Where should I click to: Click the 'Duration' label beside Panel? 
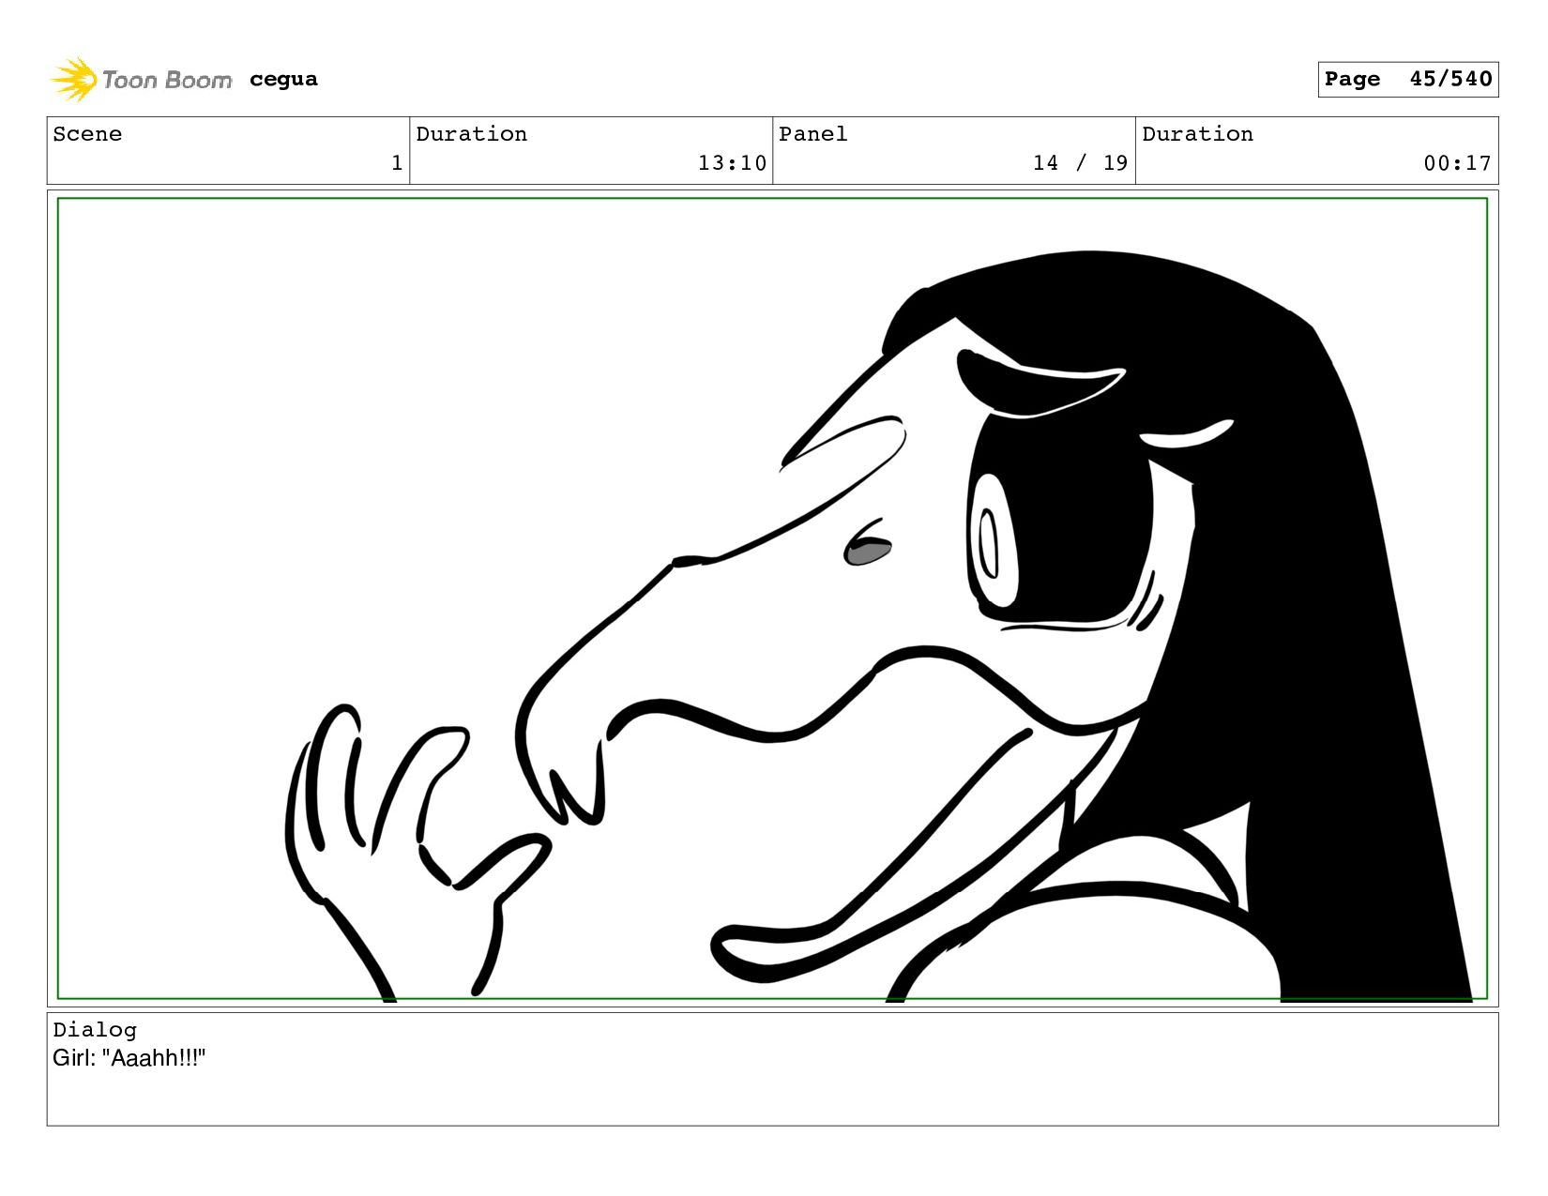point(1198,134)
